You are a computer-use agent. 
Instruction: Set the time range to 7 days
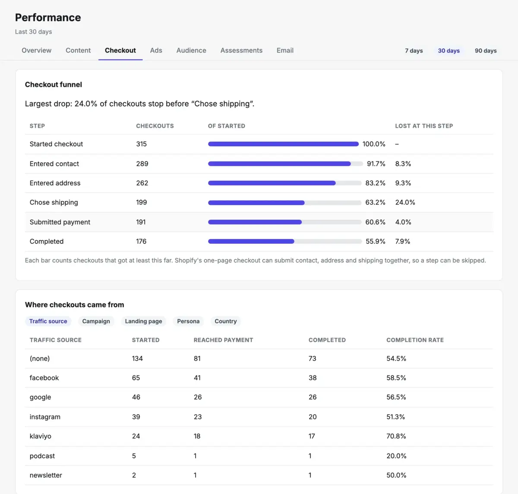coord(414,50)
